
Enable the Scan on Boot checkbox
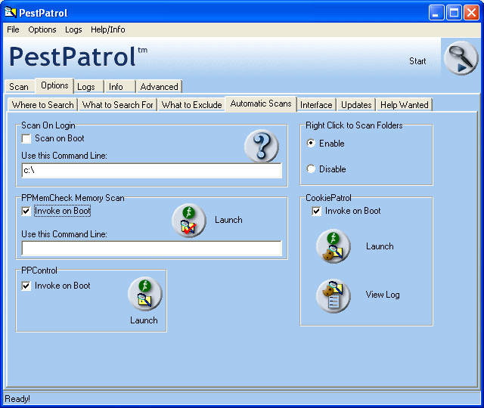click(x=26, y=138)
